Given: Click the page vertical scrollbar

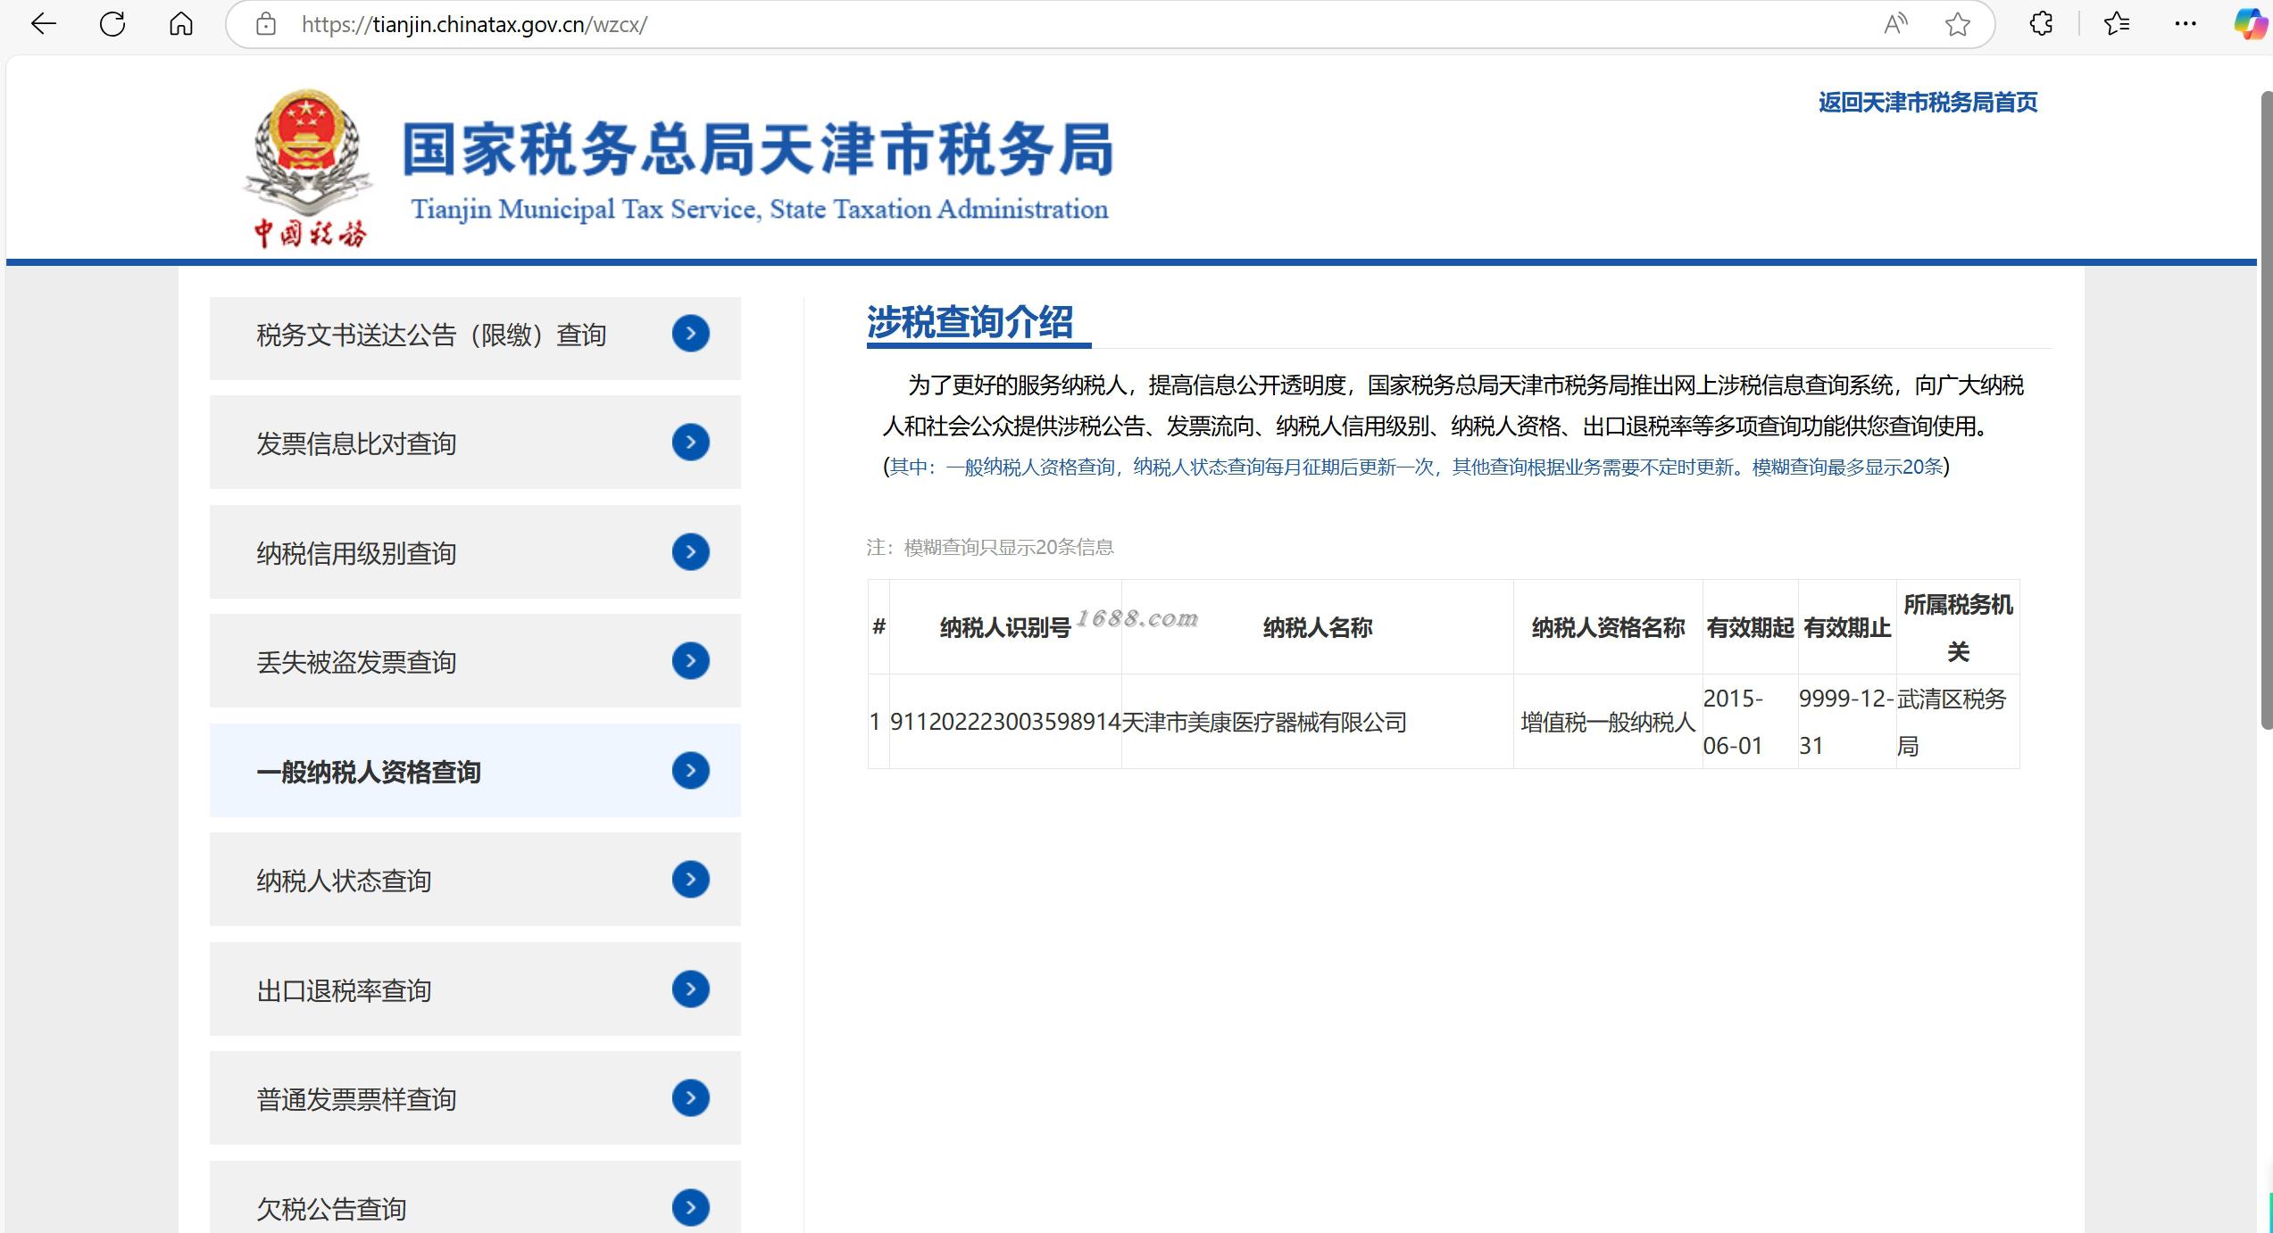Looking at the screenshot, I should click(x=2265, y=410).
